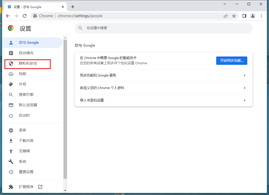Screen dimensions: 269x195
Task: Open 外观 settings section
Action: [32, 84]
